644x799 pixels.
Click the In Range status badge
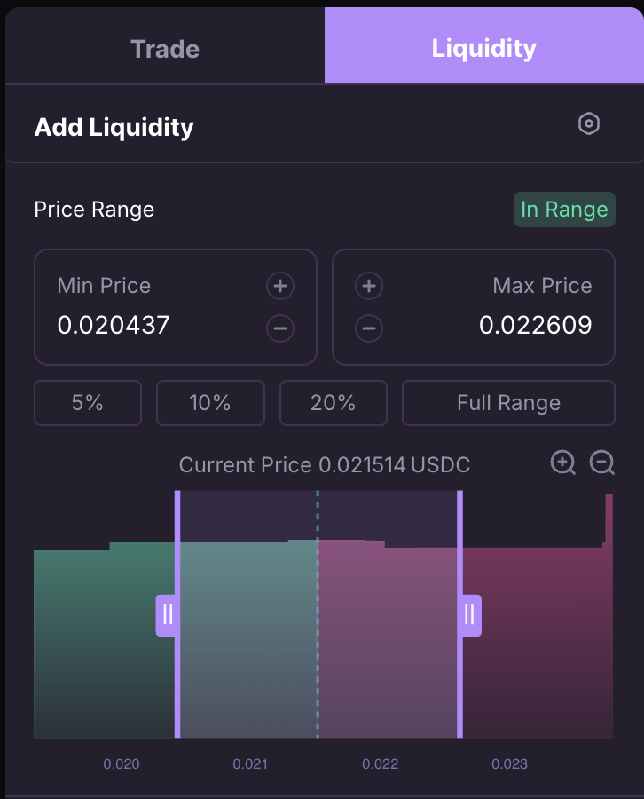(564, 210)
